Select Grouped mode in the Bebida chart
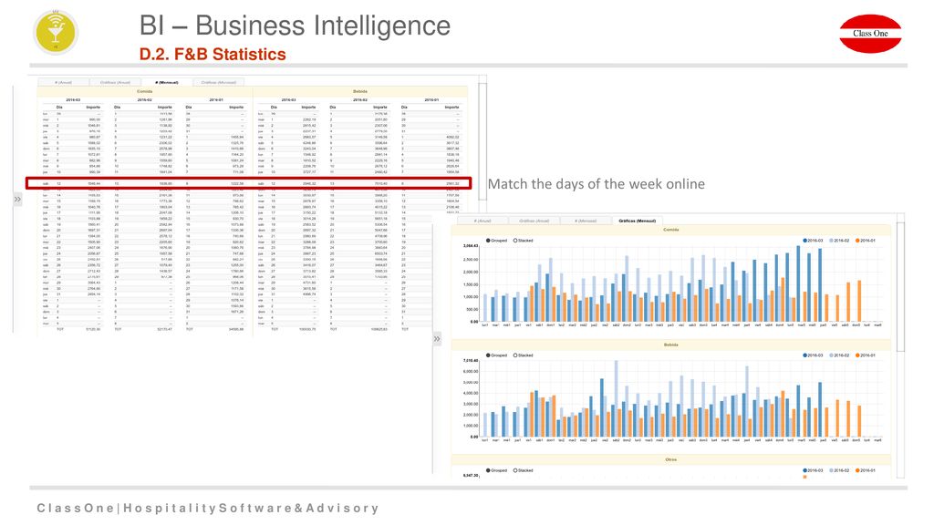 tap(497, 355)
